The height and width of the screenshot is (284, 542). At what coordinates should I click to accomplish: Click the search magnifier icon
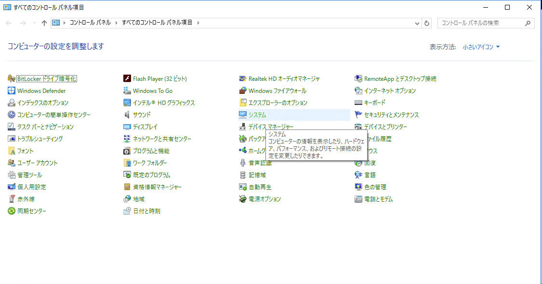tap(528, 23)
